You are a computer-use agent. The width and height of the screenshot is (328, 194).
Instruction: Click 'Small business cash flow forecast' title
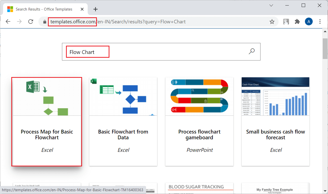pos(276,135)
